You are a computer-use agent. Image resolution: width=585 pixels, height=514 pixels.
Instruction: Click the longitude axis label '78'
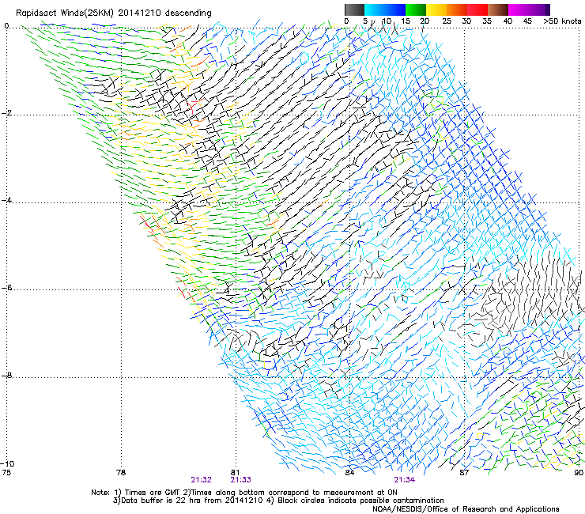click(x=120, y=473)
